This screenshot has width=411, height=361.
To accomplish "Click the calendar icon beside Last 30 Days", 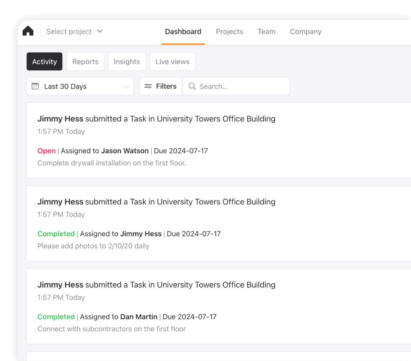I will coord(35,86).
